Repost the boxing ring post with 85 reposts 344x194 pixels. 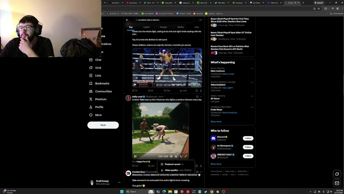point(150,91)
